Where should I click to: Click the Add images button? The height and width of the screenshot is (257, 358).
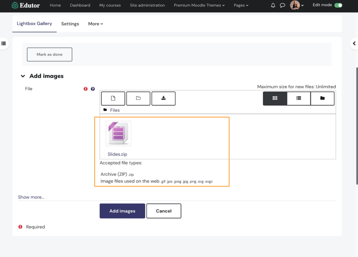point(122,211)
